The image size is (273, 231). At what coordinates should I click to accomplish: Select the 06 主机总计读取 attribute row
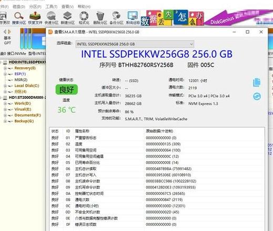(x=157, y=169)
